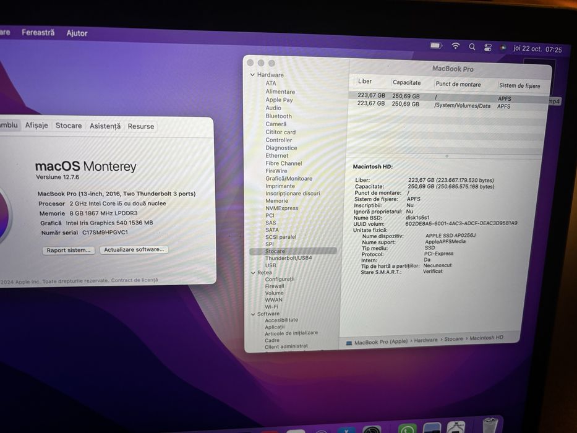Click the Raport sistem... button
The width and height of the screenshot is (577, 433).
pyautogui.click(x=69, y=250)
